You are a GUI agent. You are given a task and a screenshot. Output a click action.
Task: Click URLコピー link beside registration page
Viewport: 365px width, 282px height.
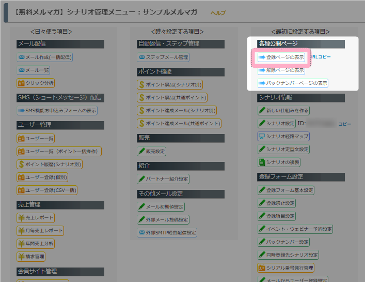tap(321, 57)
